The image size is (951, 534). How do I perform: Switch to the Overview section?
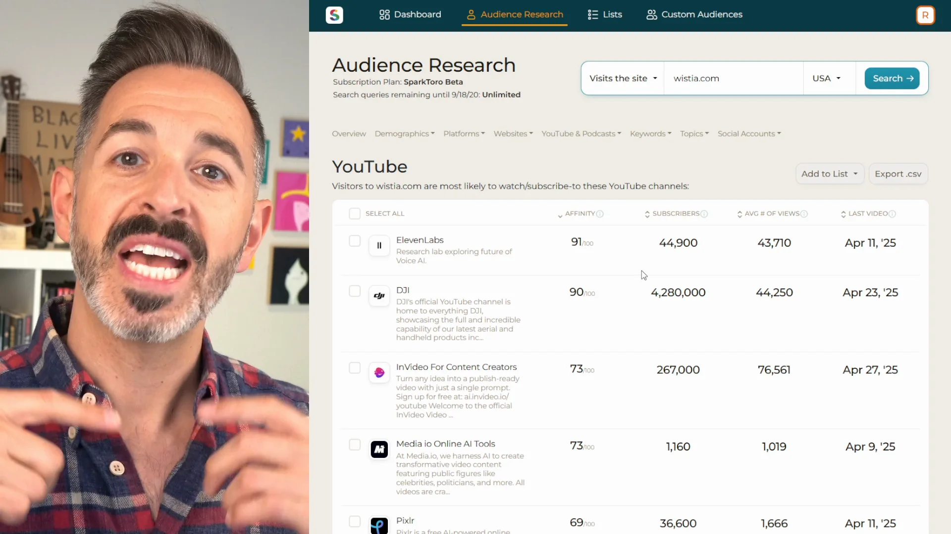[x=349, y=133]
